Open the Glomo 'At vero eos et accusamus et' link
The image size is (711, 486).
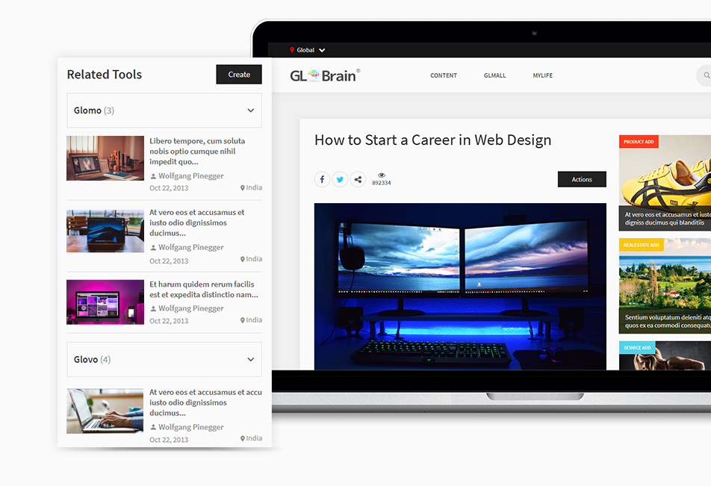tap(197, 222)
